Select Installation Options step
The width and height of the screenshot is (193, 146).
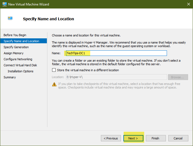pos(21,71)
